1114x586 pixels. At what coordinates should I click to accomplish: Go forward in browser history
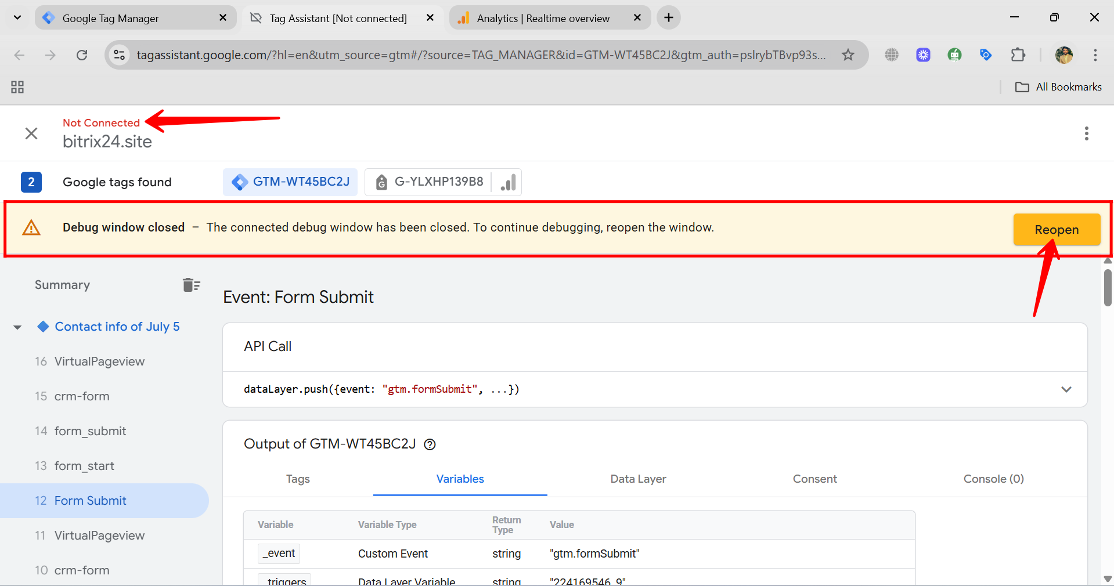pos(51,55)
